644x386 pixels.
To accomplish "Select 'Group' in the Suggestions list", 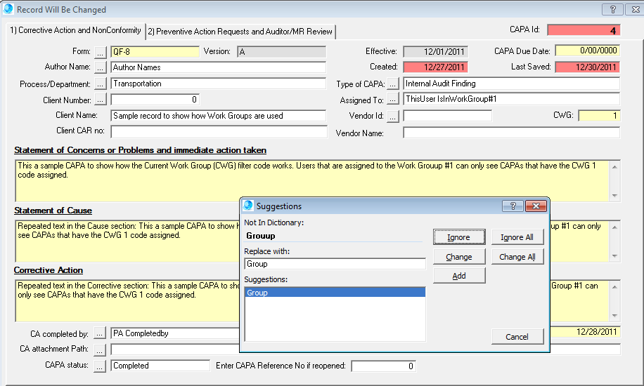I will (x=335, y=293).
